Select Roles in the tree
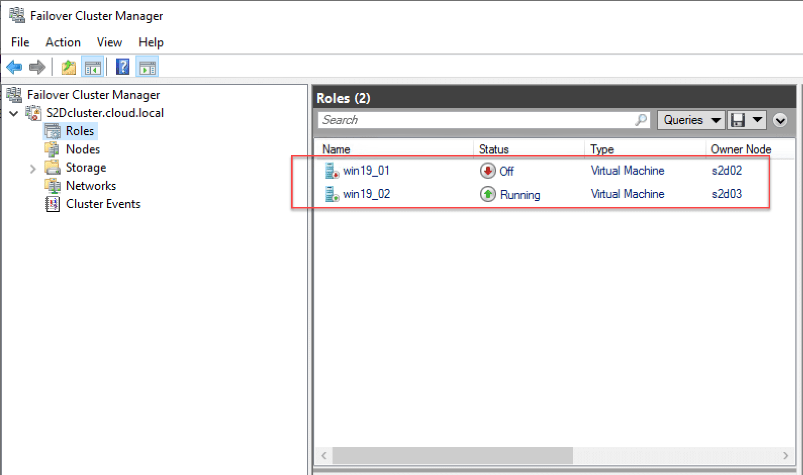The width and height of the screenshot is (803, 475). (x=80, y=131)
